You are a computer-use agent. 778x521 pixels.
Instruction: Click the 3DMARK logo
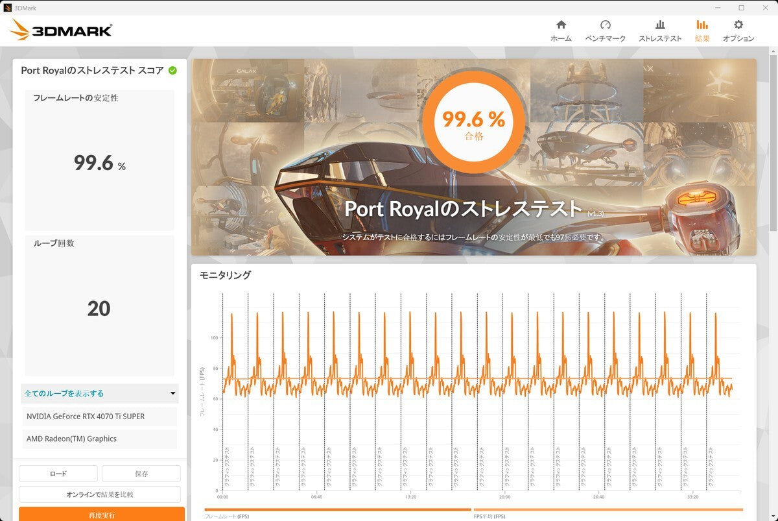[61, 30]
